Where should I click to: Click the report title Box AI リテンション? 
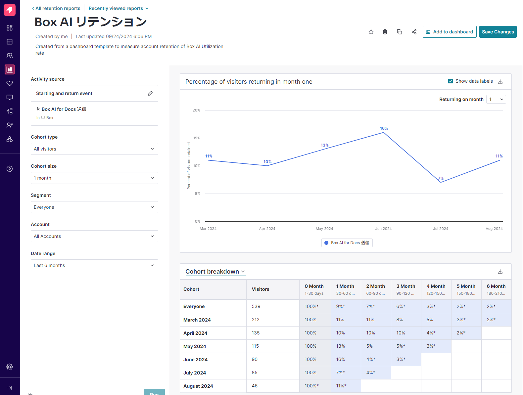91,22
